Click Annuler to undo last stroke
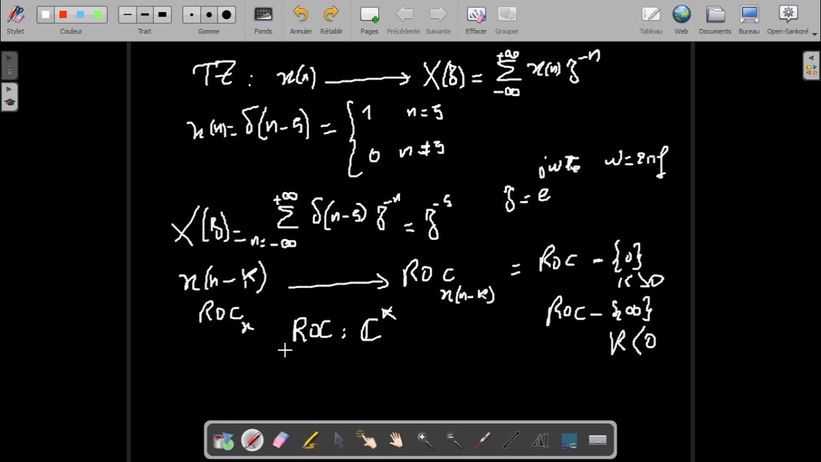The image size is (821, 462). pos(301,19)
